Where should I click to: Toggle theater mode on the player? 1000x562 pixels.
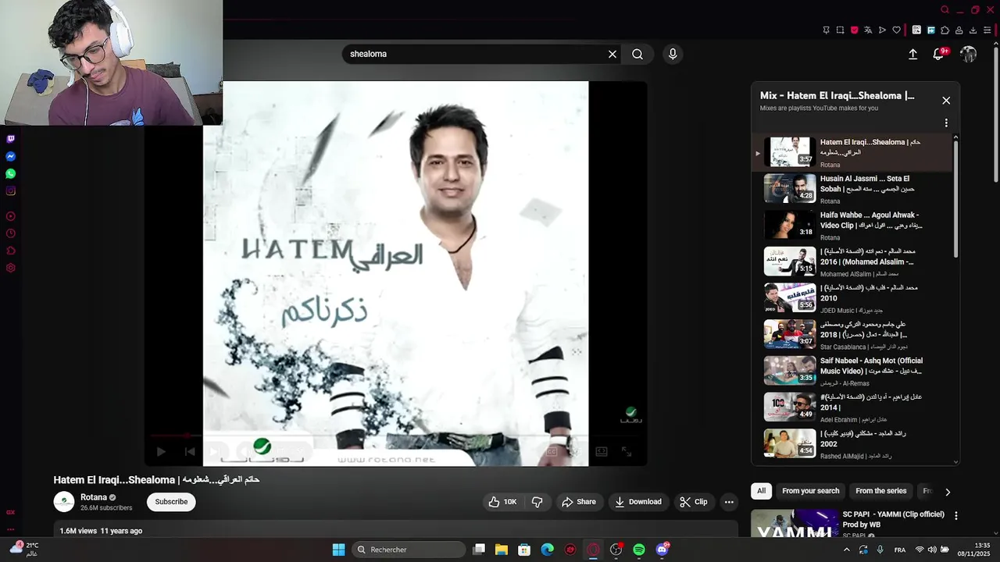[602, 451]
